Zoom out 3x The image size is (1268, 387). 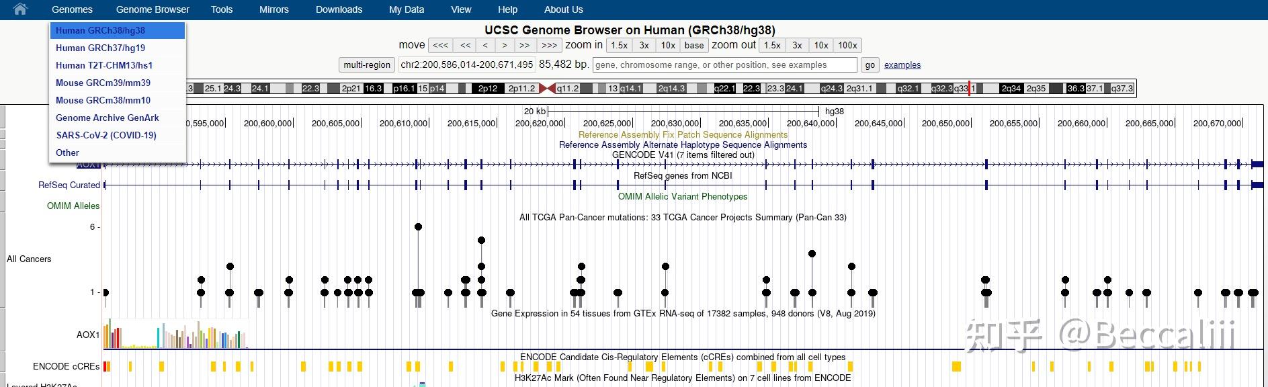[797, 45]
